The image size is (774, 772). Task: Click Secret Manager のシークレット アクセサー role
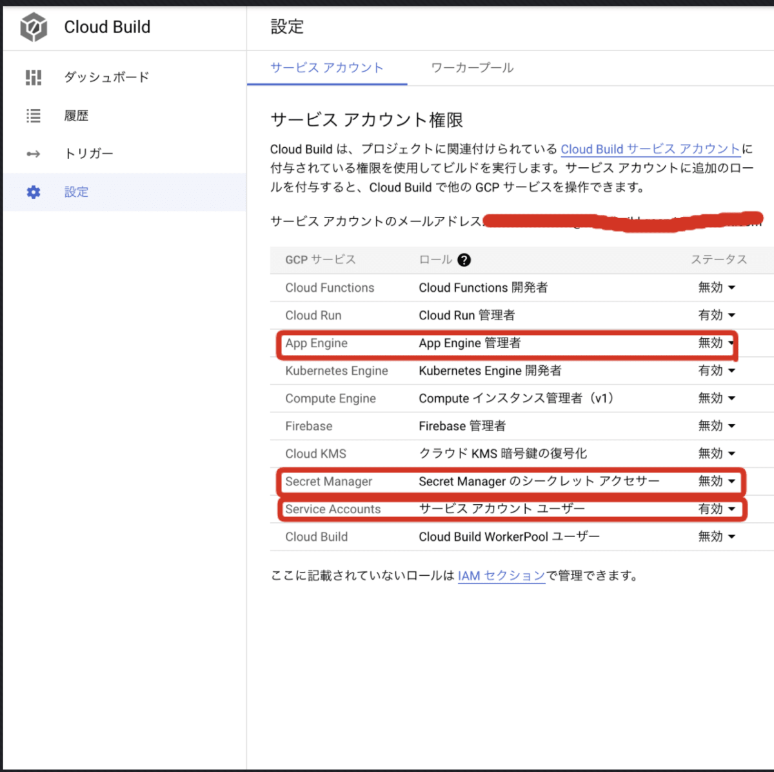tap(539, 482)
